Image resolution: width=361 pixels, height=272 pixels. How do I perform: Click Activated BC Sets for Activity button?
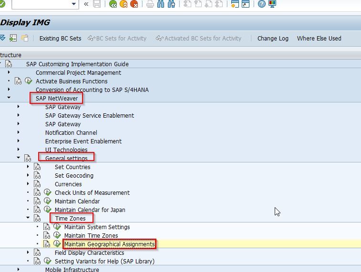point(199,39)
